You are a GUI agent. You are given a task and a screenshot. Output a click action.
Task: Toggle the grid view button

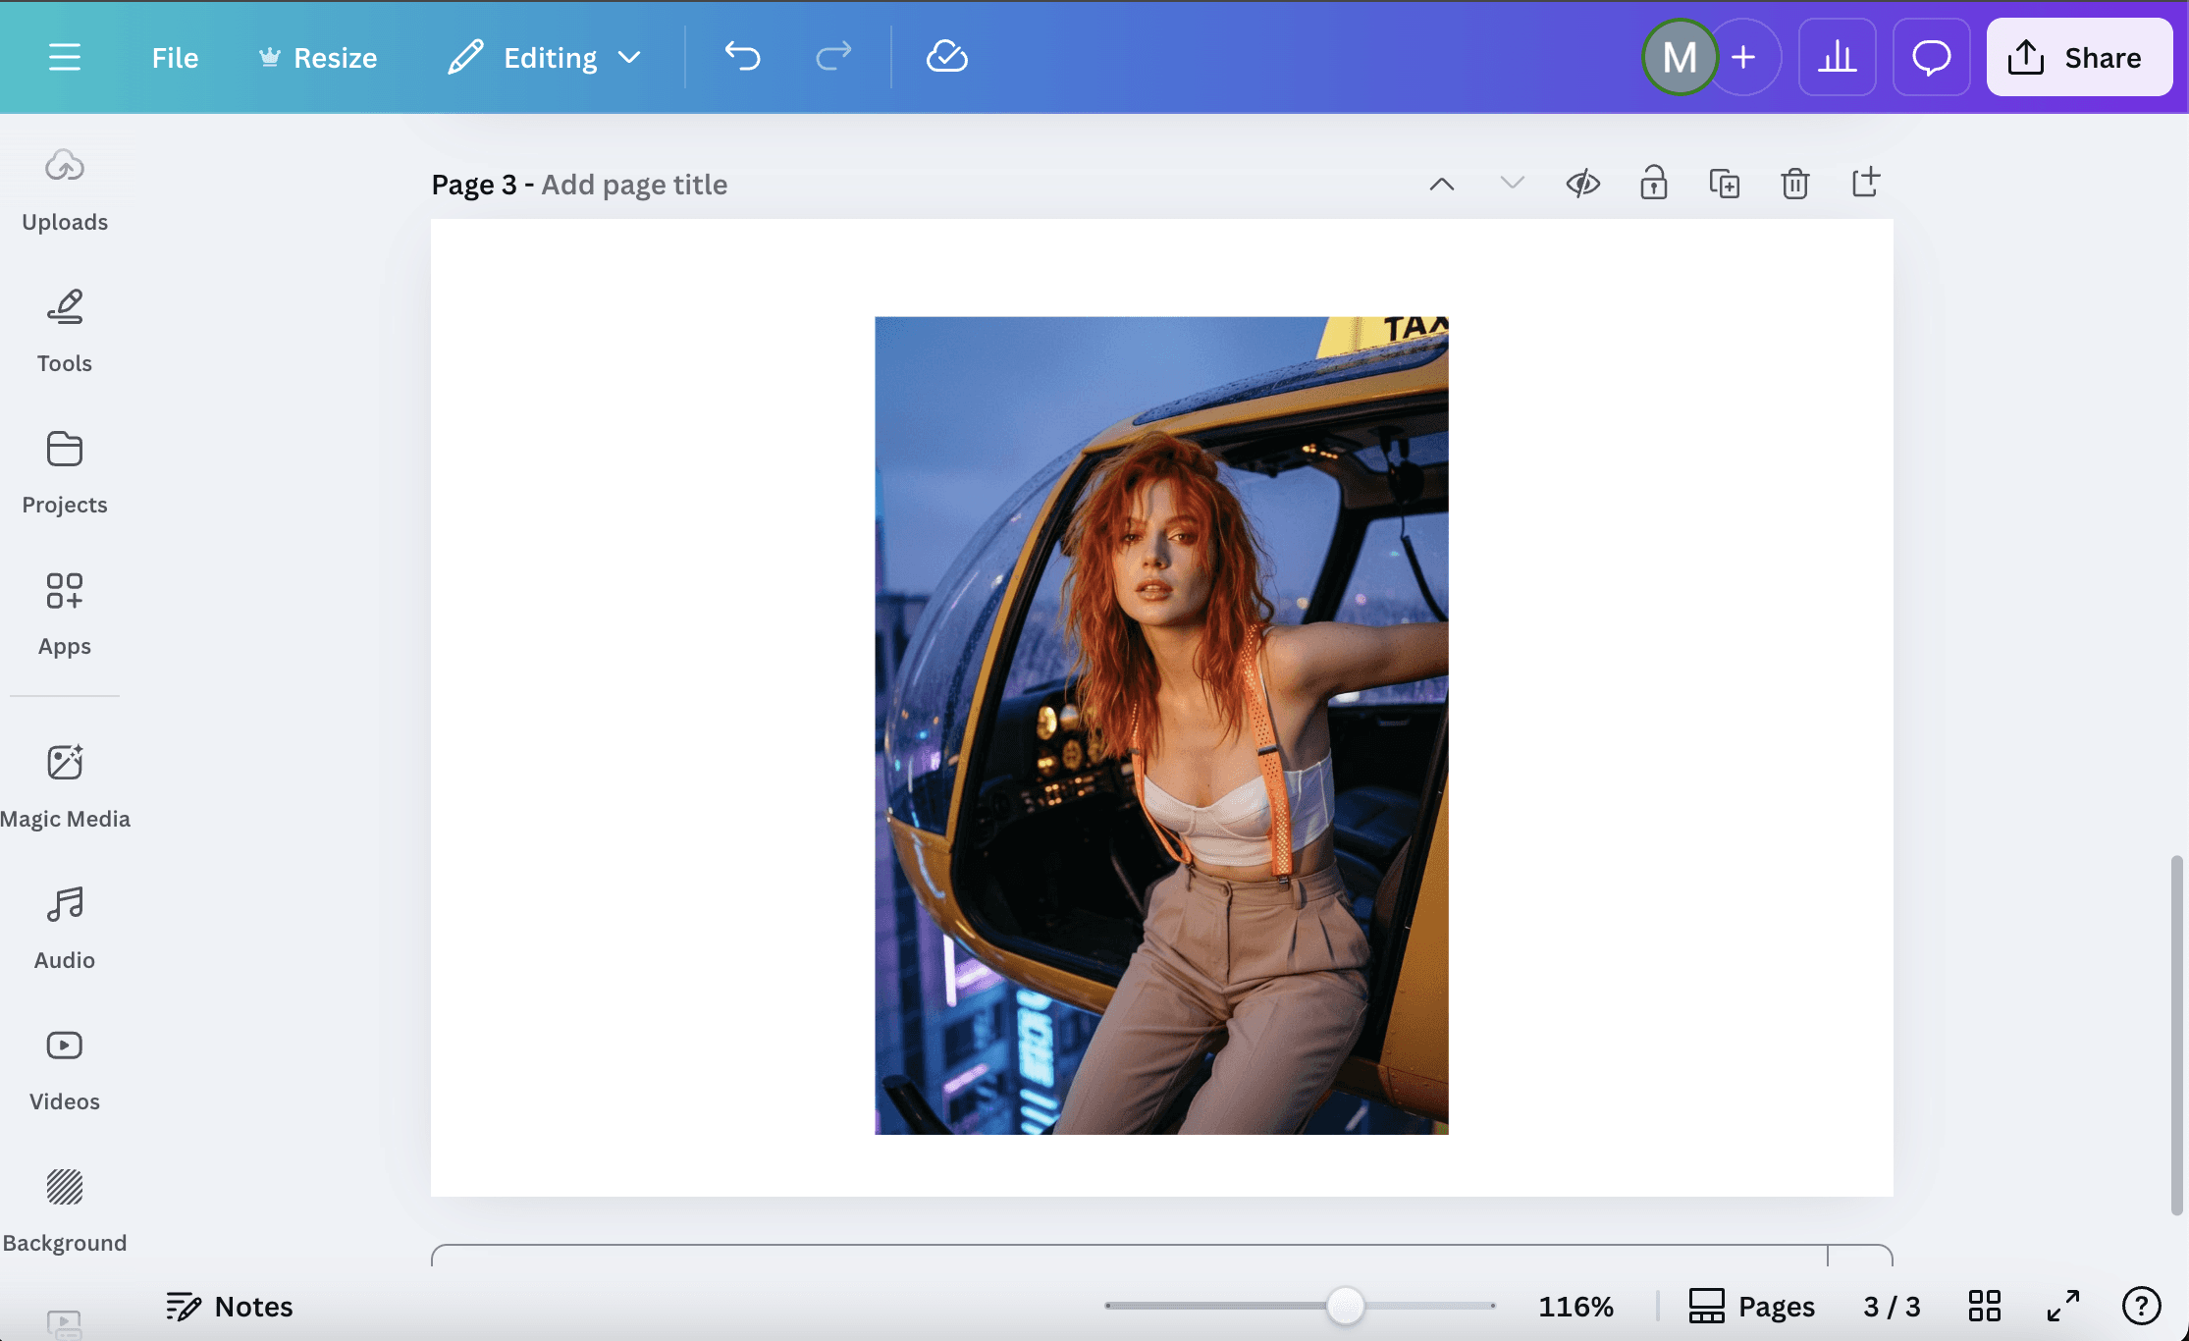coord(1984,1306)
